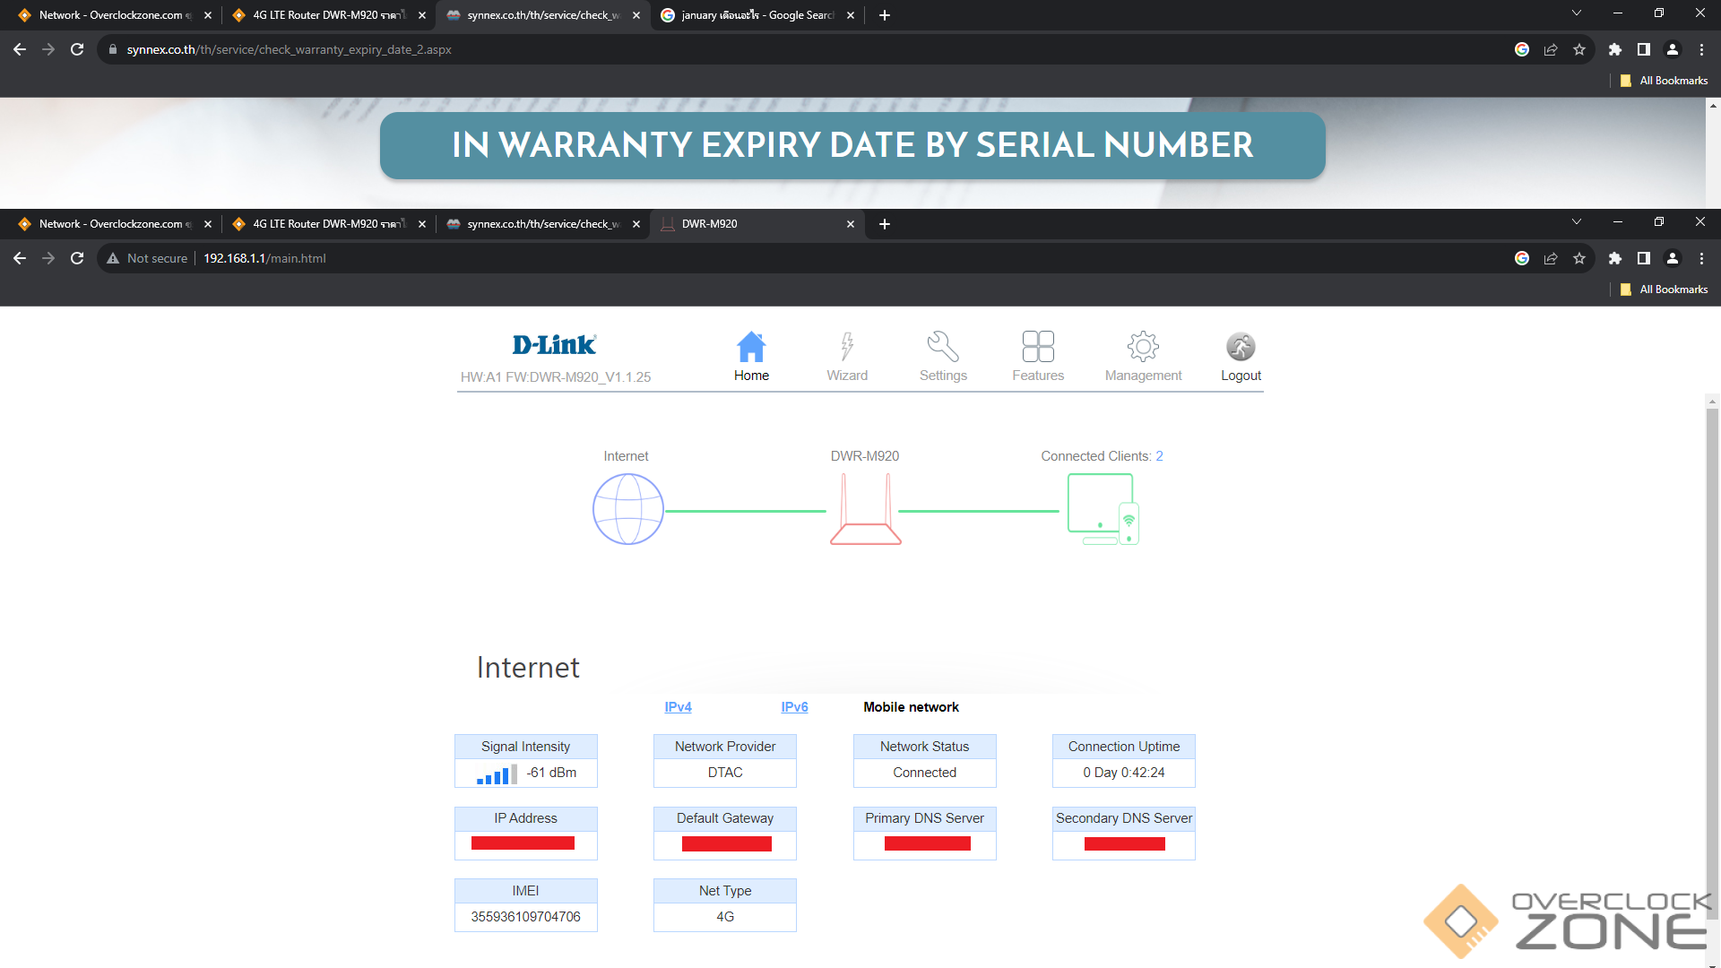Screen dimensions: 1721x968
Task: Click the Network Status value Connected
Action: tap(924, 773)
